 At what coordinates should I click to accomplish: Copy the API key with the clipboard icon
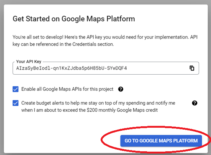point(192,68)
